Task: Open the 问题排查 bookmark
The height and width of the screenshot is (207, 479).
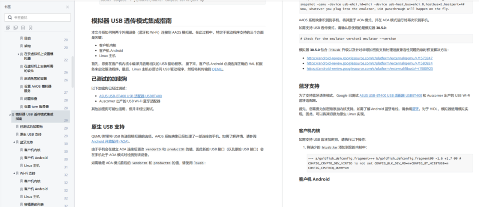Action: coord(31,99)
